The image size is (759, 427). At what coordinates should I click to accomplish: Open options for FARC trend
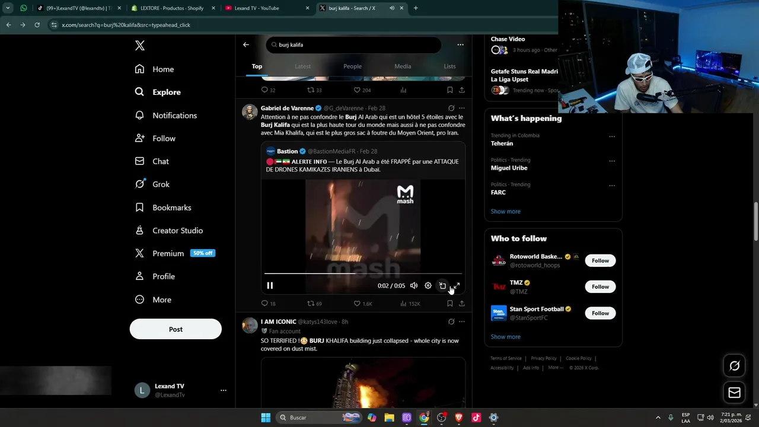(612, 186)
